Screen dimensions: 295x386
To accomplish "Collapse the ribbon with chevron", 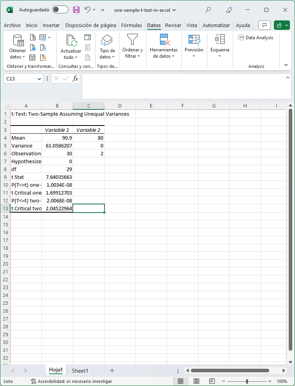I will coord(286,65).
